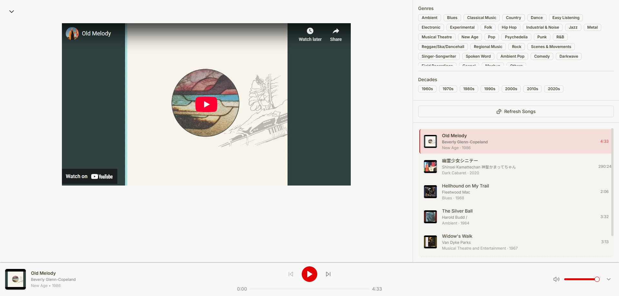Choose the R&B genre tag

tap(560, 37)
